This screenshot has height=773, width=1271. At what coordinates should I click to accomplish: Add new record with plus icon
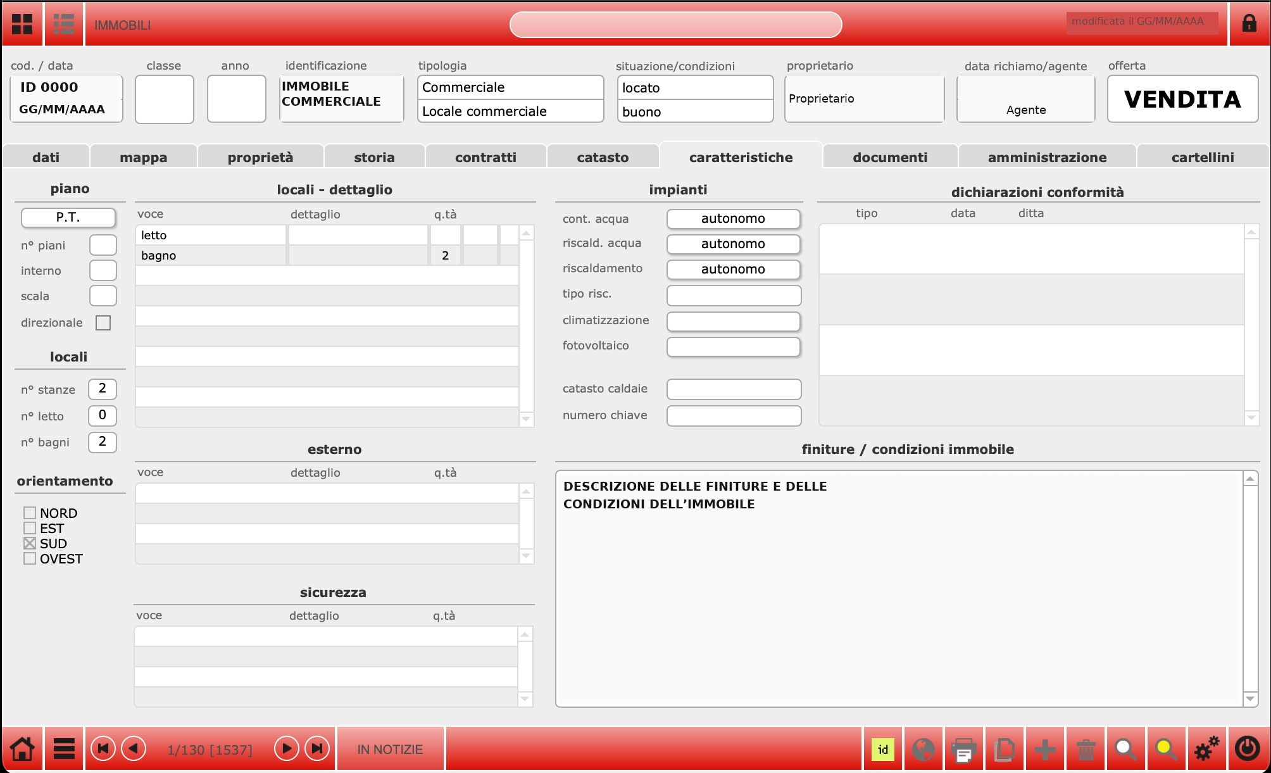point(1045,750)
